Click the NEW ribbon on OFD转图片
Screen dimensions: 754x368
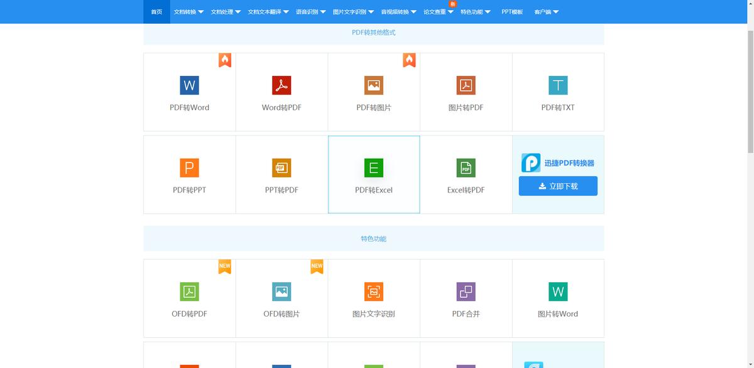tap(317, 266)
